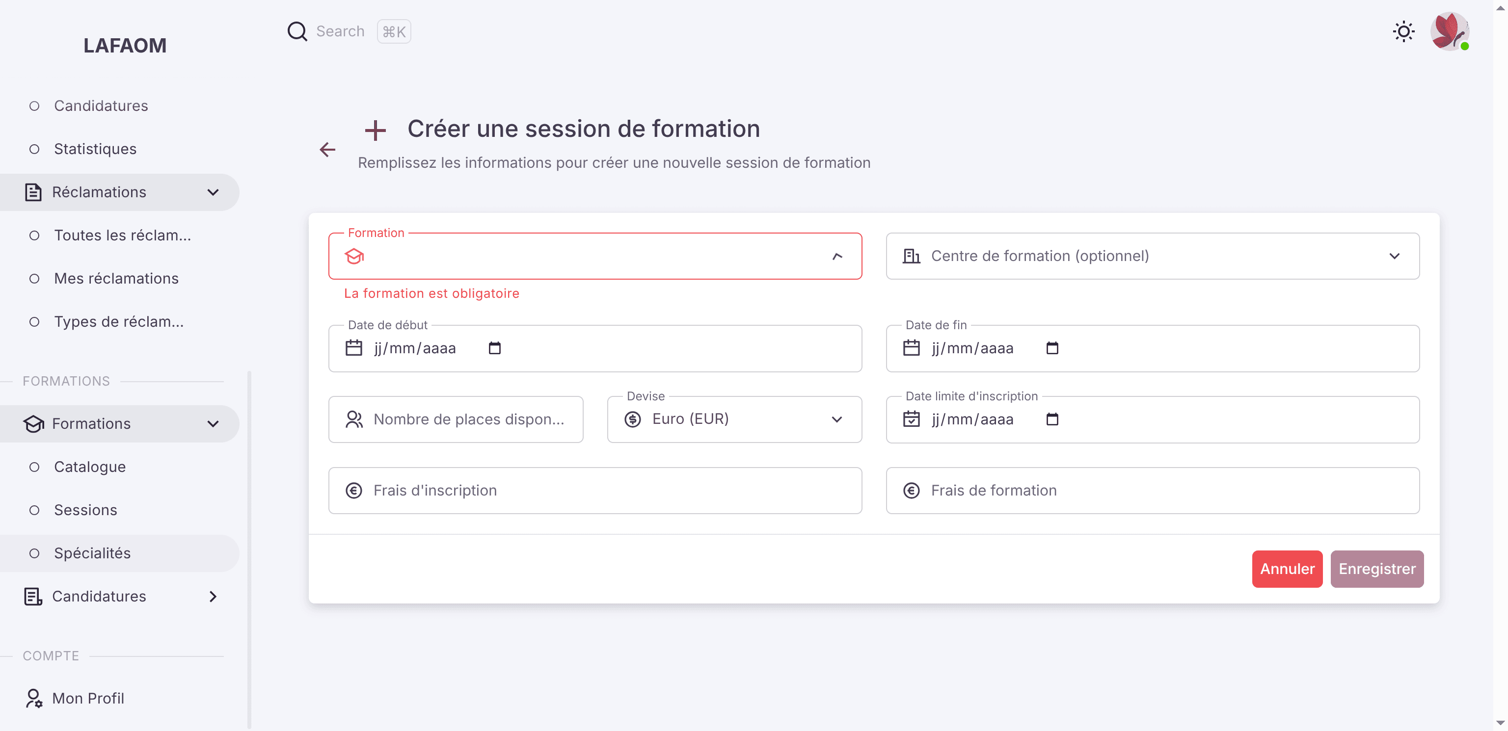1508x731 pixels.
Task: Open Toutes les réclamations menu item
Action: coord(119,235)
